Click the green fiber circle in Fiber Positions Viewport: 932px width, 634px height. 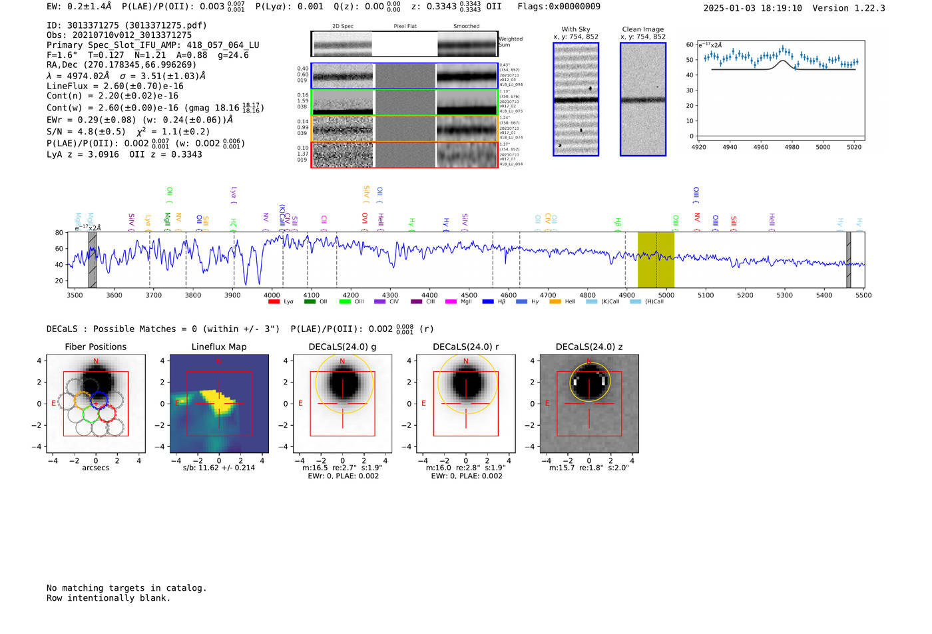click(x=91, y=414)
